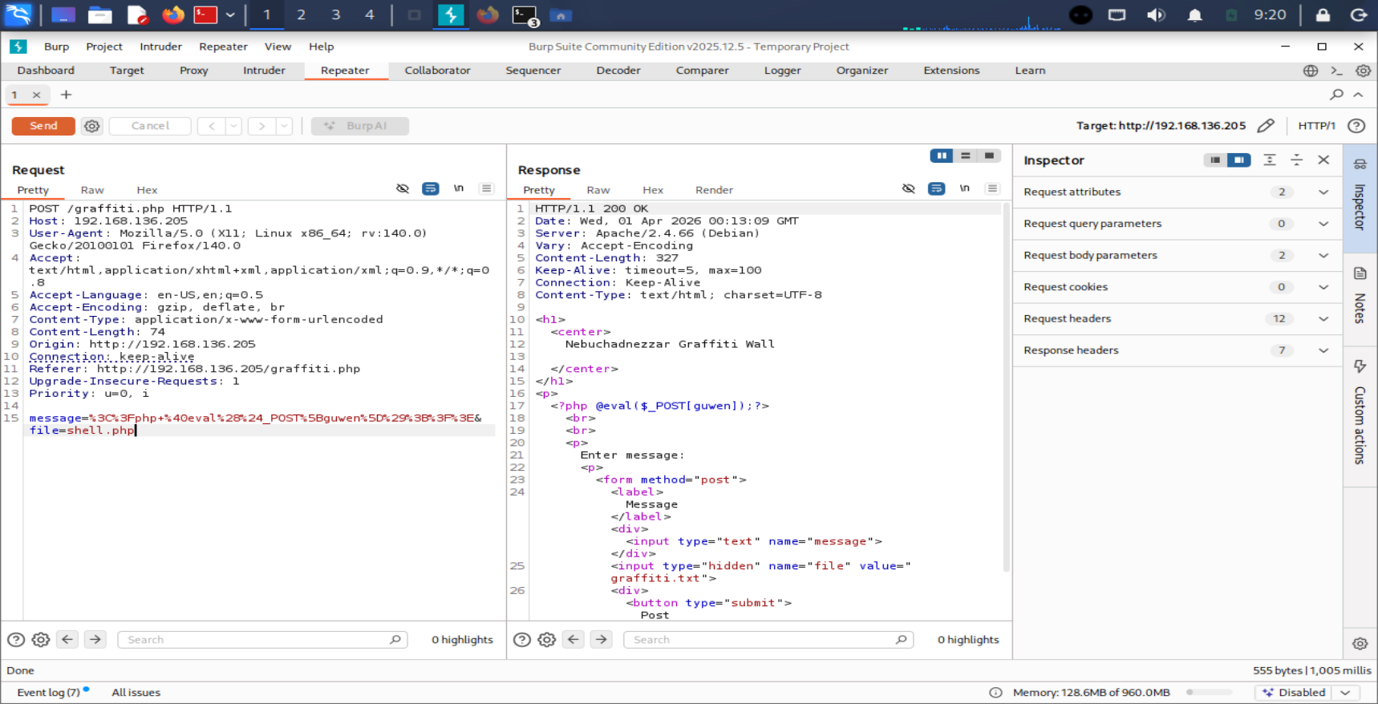The height and width of the screenshot is (704, 1378).
Task: Select top-bottom request/response layout
Action: 966,156
